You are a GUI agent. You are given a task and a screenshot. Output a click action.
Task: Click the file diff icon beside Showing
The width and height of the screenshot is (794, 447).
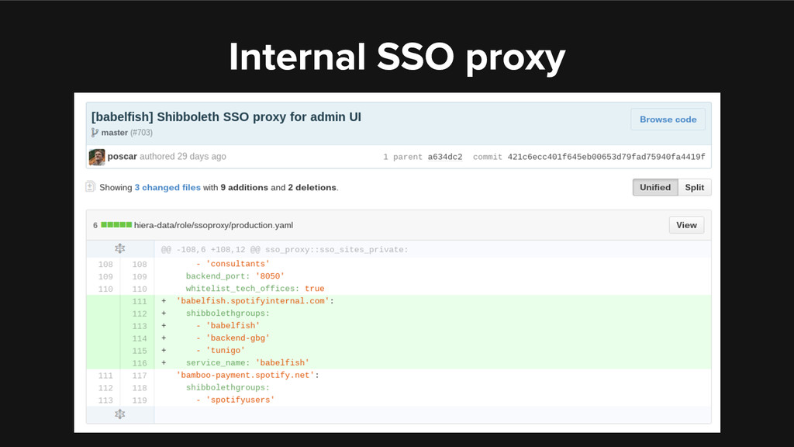click(x=91, y=187)
